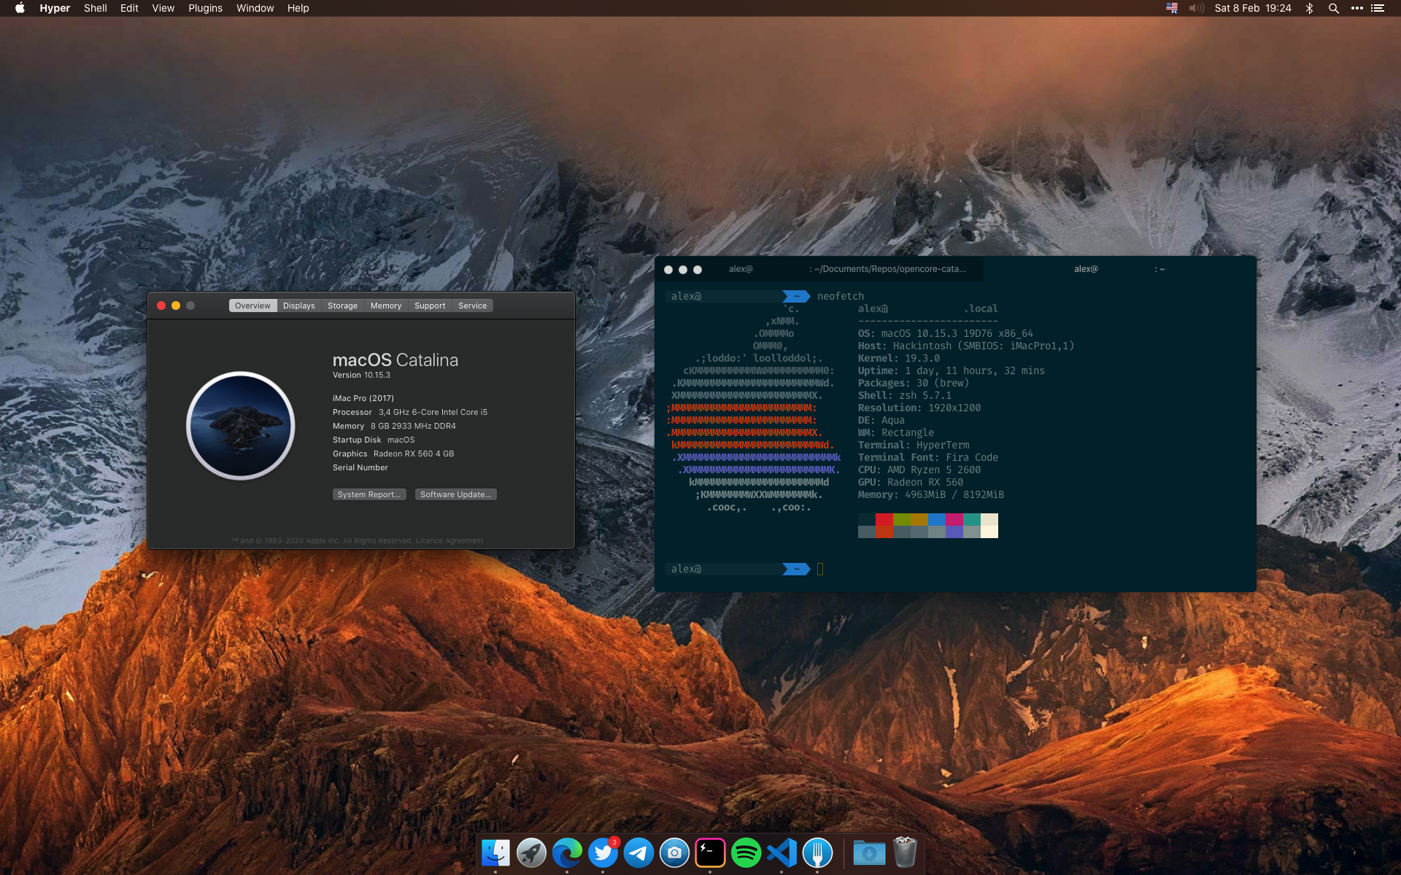The width and height of the screenshot is (1401, 875).
Task: Click the 'OS: macOS 10.15.3 19D76 x86_64' line
Action: point(945,333)
